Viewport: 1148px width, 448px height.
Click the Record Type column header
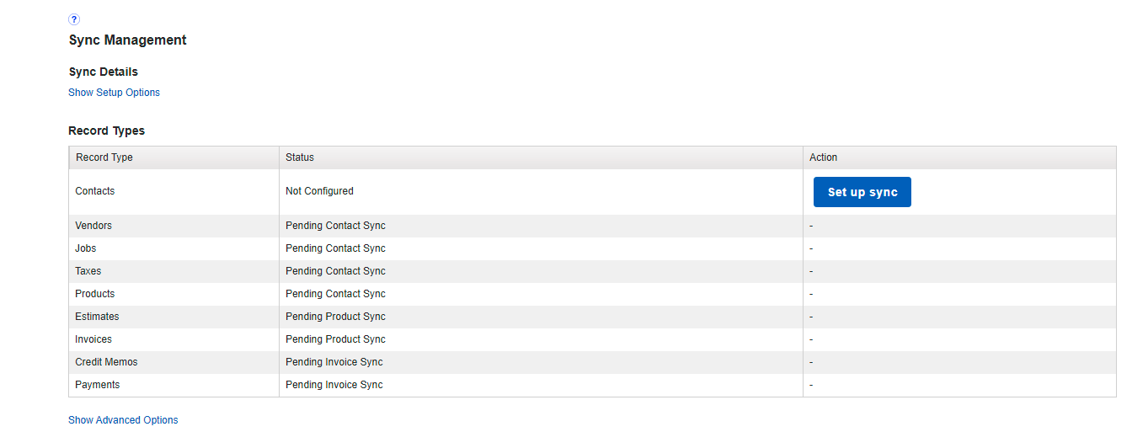point(104,157)
